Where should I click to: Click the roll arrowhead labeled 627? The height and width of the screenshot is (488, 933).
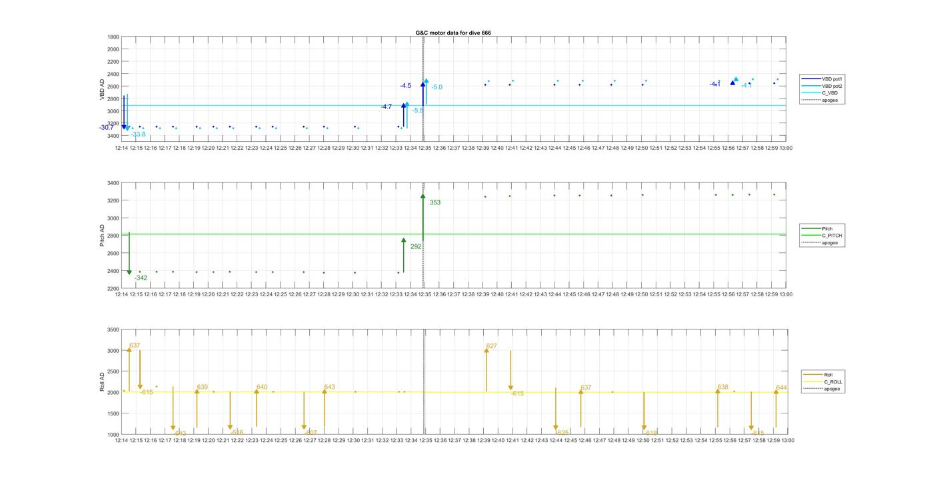[486, 350]
